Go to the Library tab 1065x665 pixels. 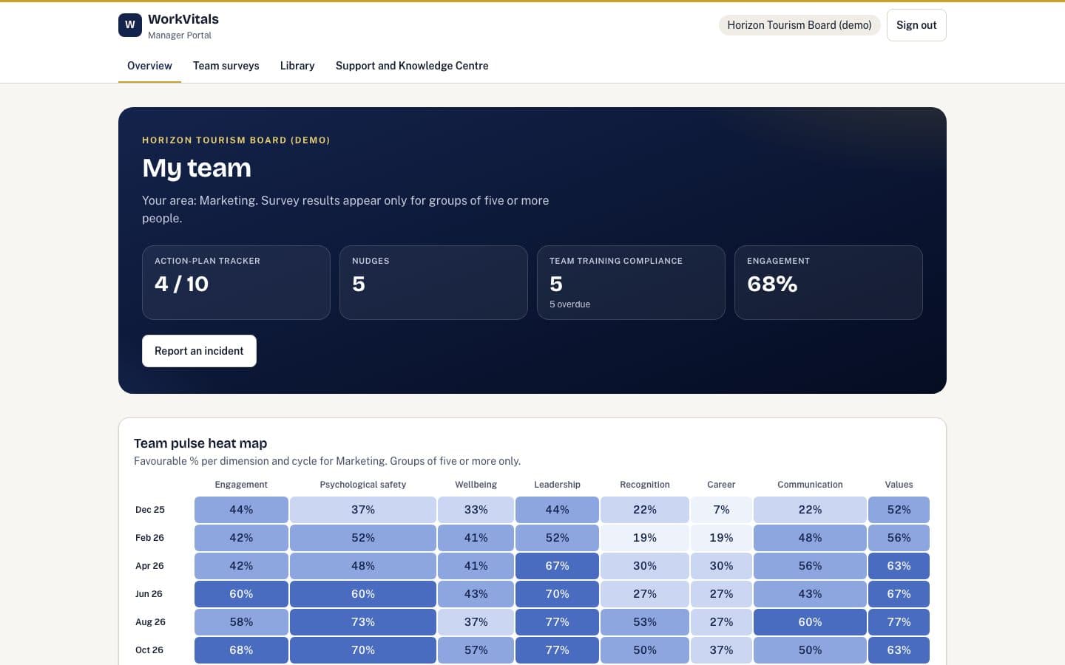point(297,66)
